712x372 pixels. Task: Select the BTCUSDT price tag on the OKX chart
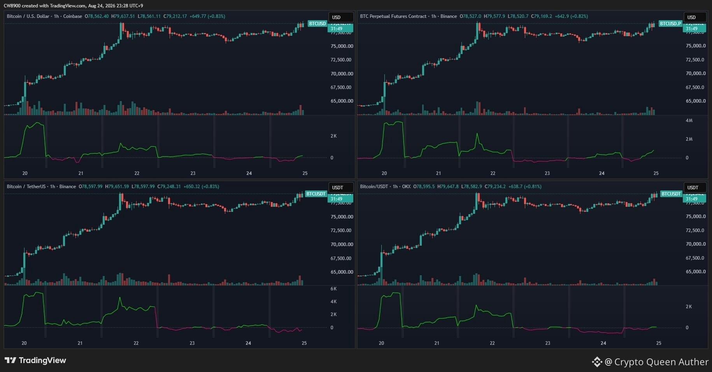tap(671, 194)
